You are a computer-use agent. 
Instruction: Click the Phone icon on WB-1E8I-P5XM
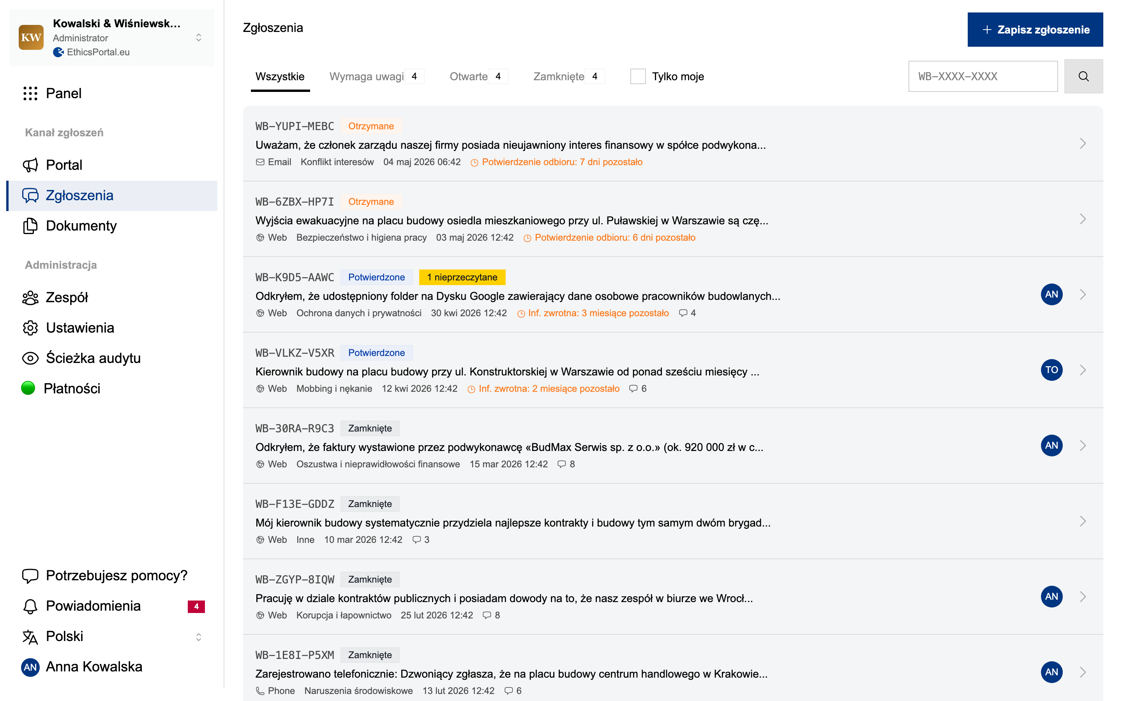coord(260,691)
